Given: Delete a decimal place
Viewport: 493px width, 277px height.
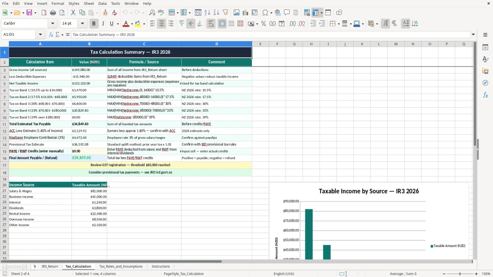Looking at the screenshot, I should [302, 24].
